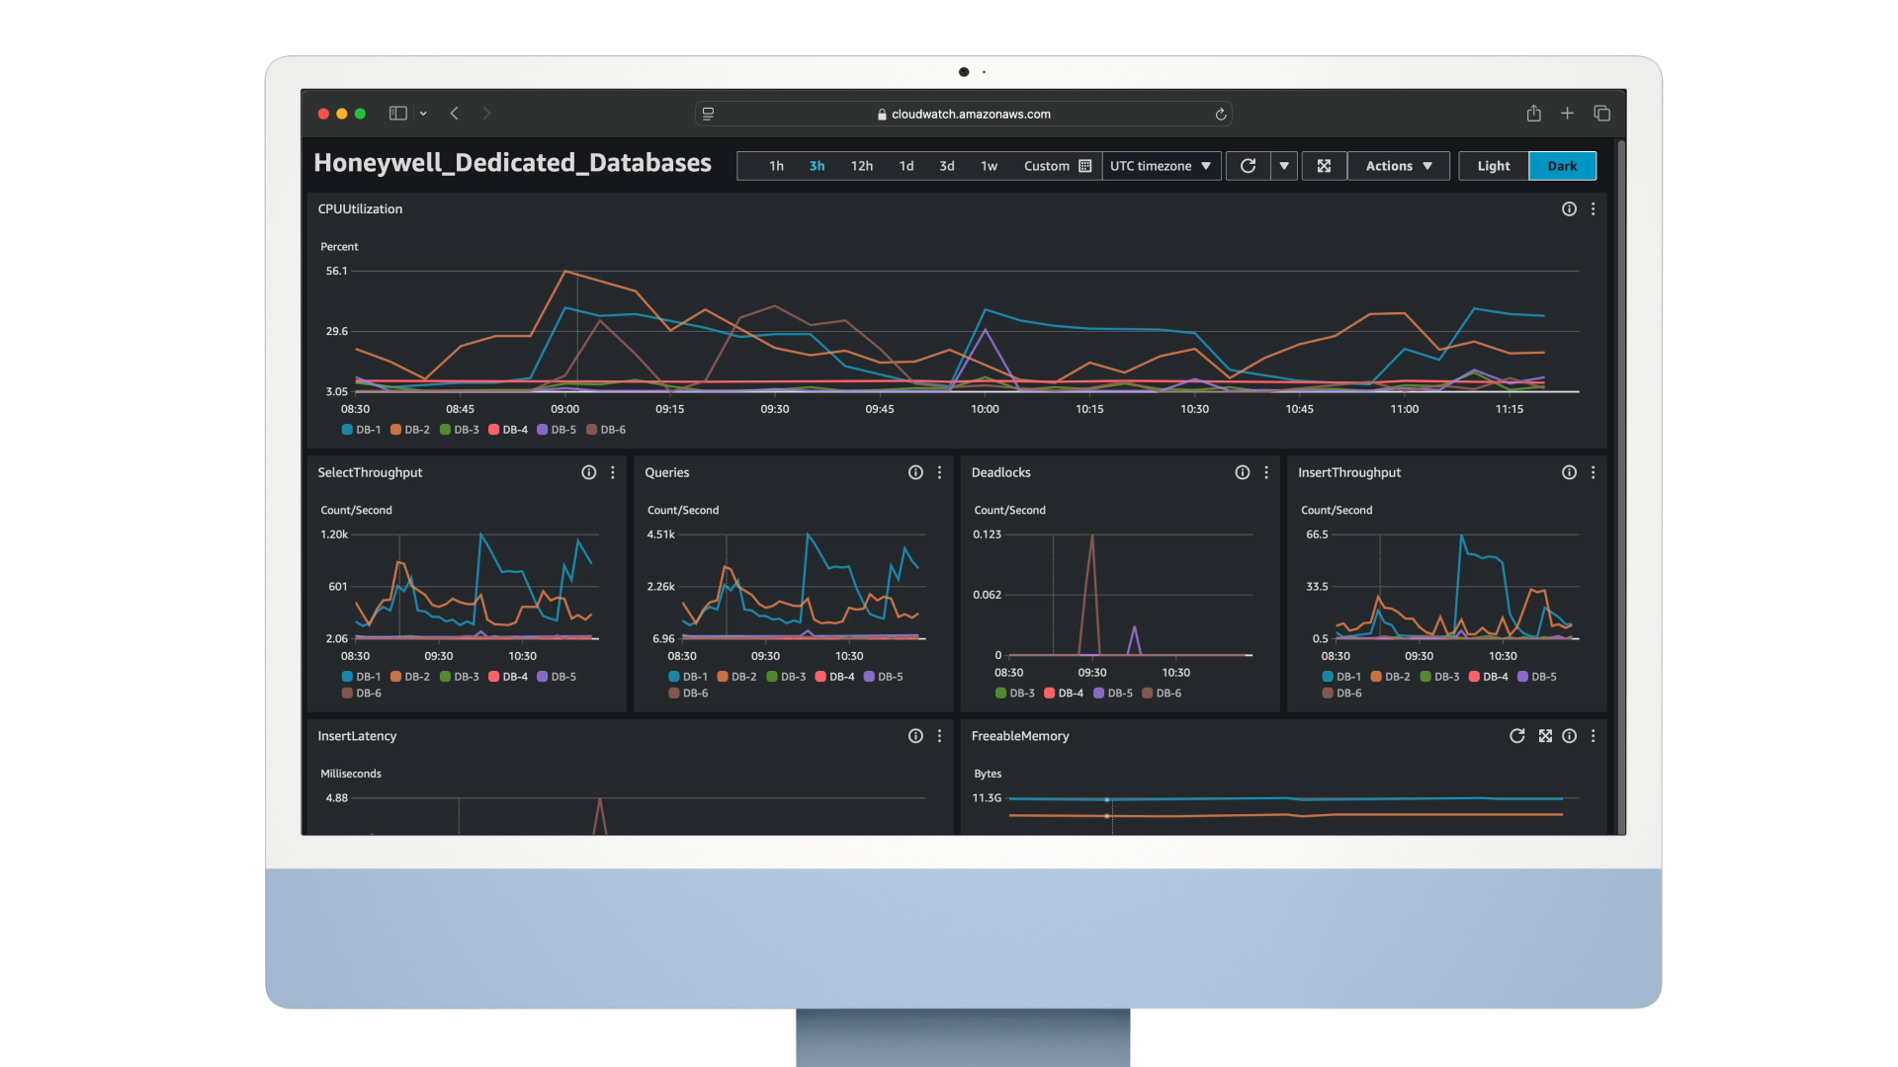Viewport: 1898px width, 1067px height.
Task: Open Queries widget kebab menu
Action: (939, 473)
